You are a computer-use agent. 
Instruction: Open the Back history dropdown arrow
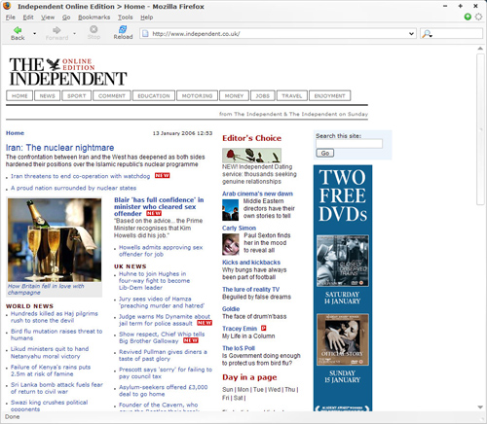tap(35, 33)
